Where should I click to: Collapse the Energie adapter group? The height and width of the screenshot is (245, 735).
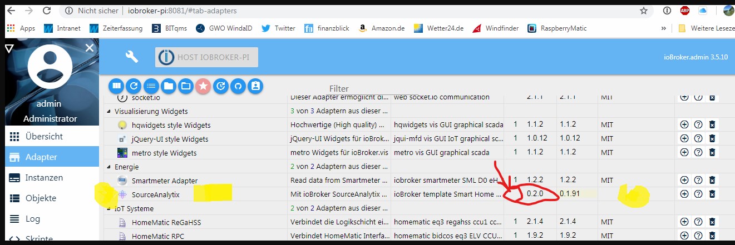(108, 167)
